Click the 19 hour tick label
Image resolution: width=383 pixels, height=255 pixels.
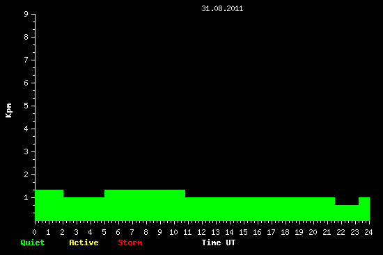pos(299,232)
